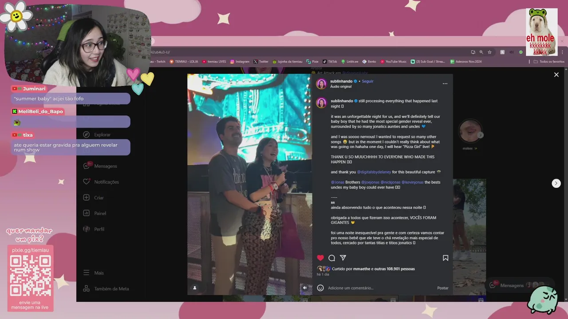This screenshot has height=319, width=568.
Task: Open the Instagram bookmark in the bookmarks bar
Action: pos(240,62)
